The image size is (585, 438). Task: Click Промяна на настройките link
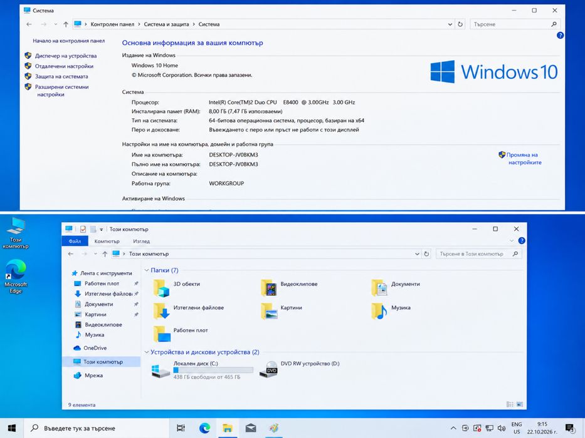coord(524,159)
